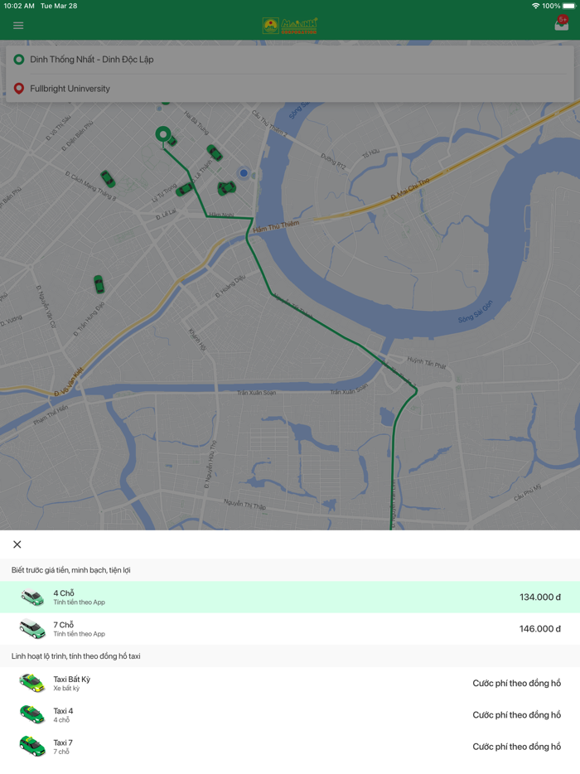Tap taxi icon beside Hai Bà Trưng street
This screenshot has width=580, height=774.
point(215,152)
